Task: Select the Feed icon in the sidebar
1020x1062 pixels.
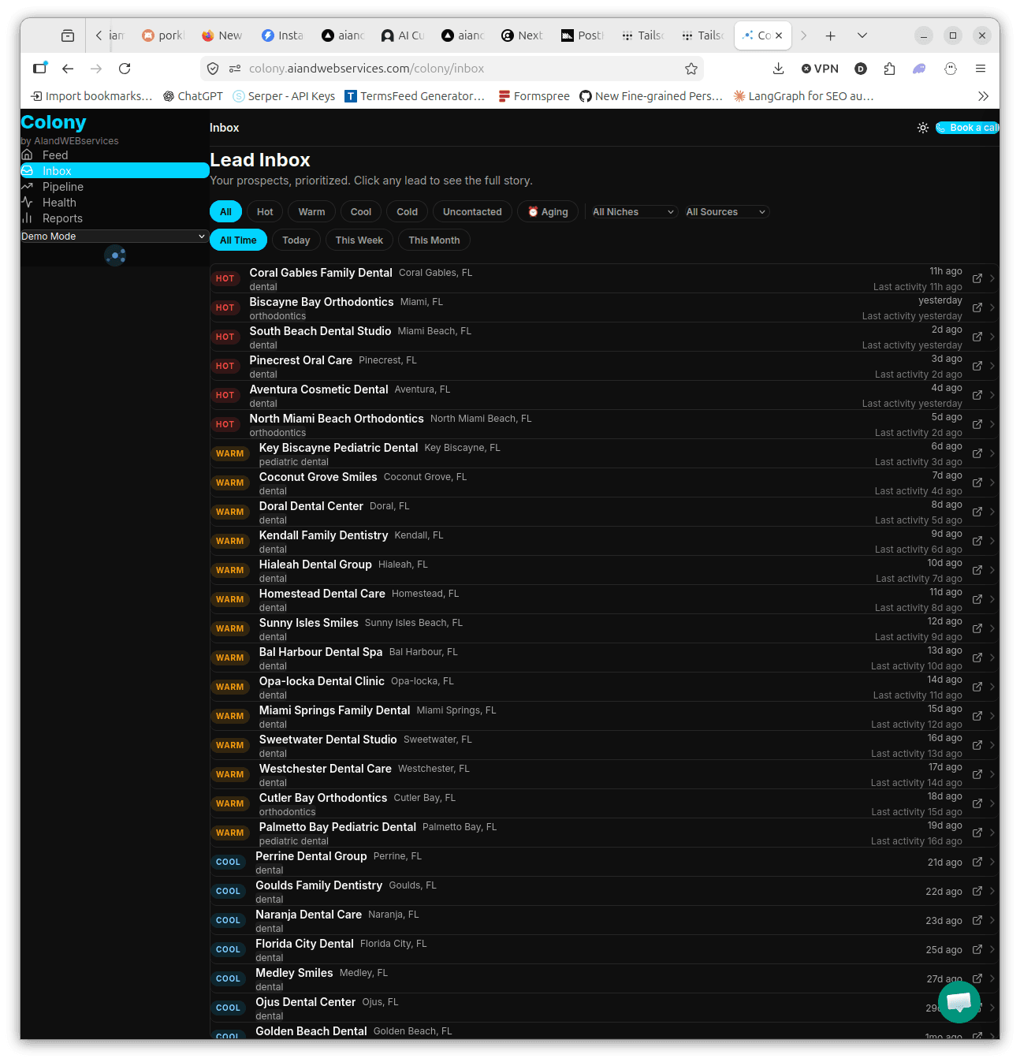Action: click(28, 155)
